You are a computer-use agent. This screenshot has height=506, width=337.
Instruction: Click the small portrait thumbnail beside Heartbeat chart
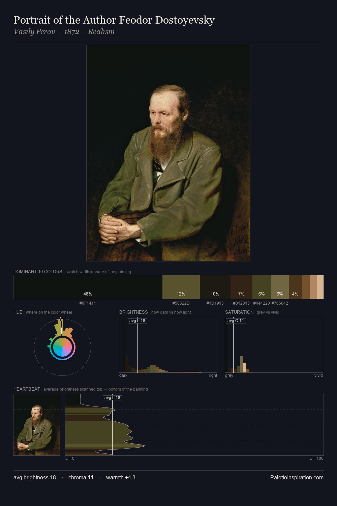(37, 425)
